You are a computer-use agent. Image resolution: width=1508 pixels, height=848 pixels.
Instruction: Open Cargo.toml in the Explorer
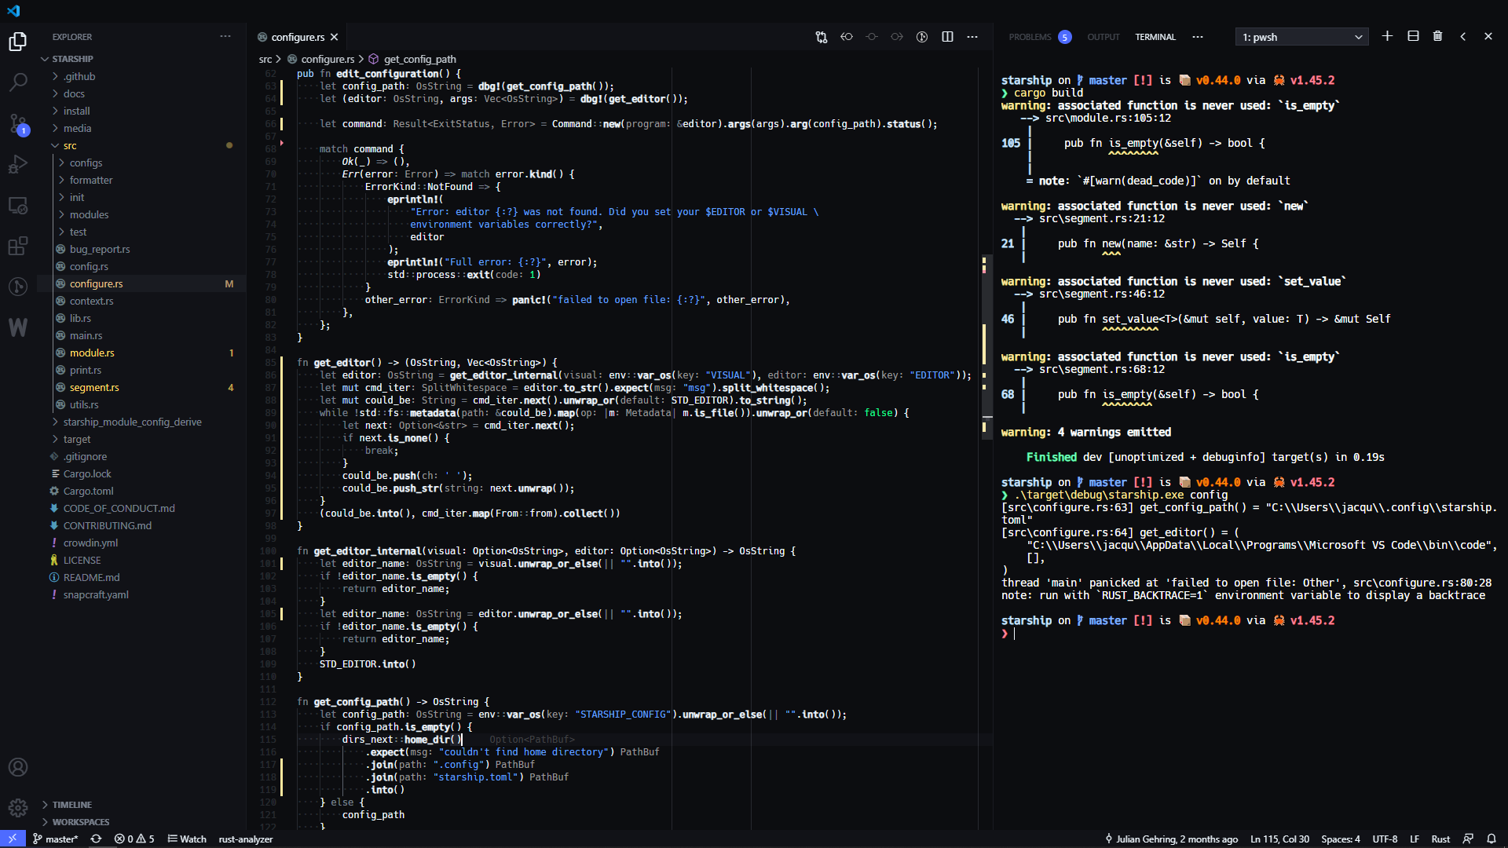[x=89, y=491]
